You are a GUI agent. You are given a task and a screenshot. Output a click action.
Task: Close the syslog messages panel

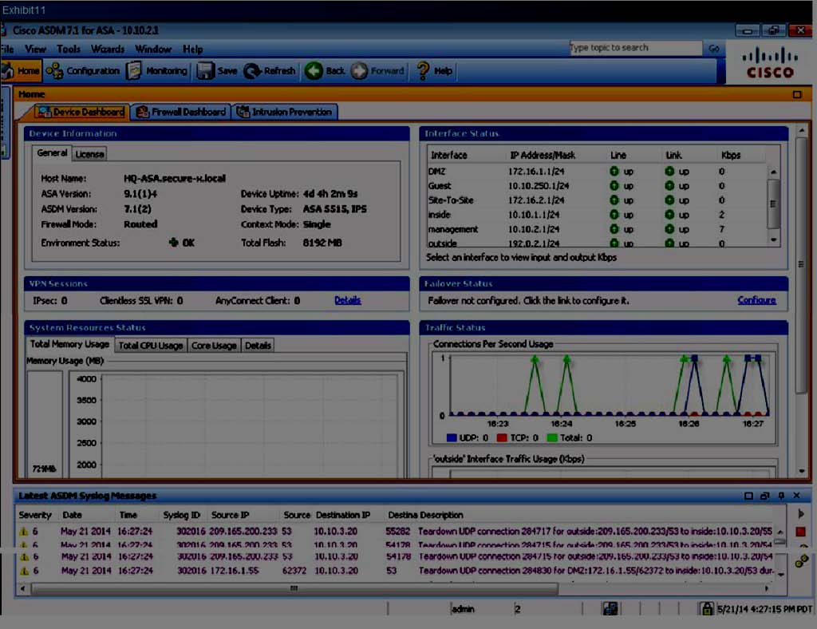coord(797,496)
